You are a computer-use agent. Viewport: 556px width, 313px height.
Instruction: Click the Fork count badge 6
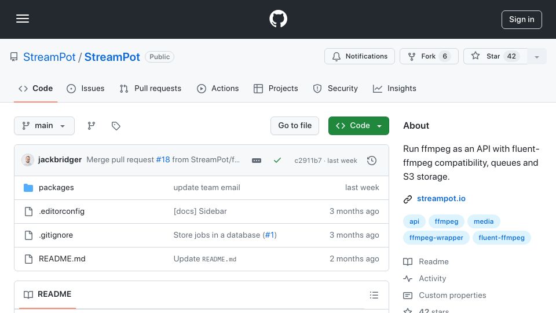pyautogui.click(x=445, y=56)
